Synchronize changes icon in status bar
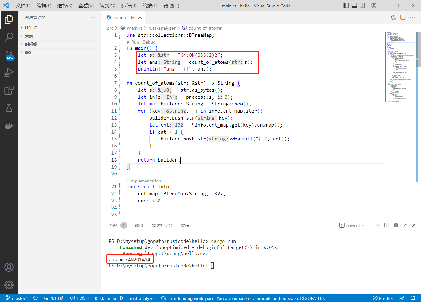421x302 pixels. click(x=36, y=298)
